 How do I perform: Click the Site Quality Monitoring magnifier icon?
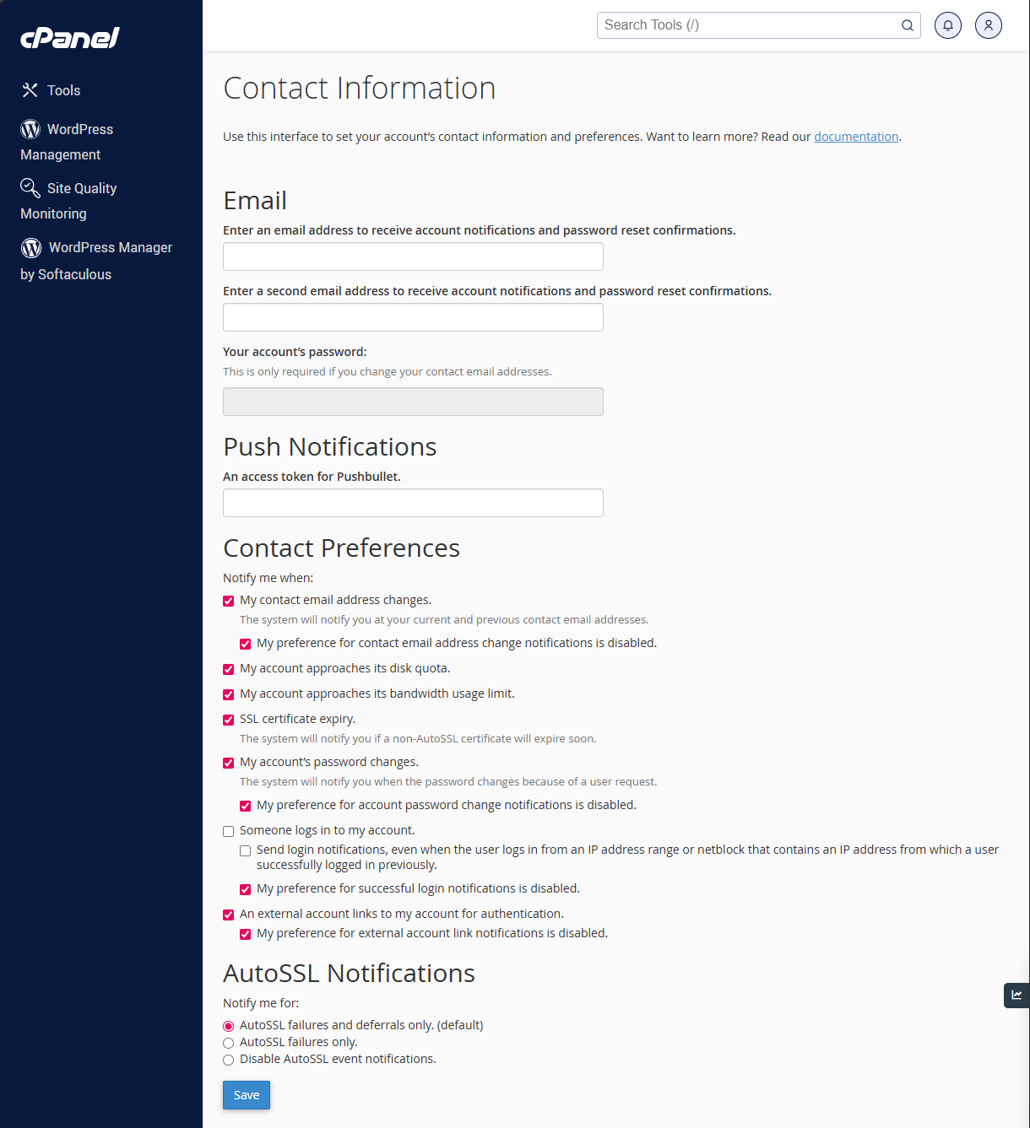[x=30, y=187]
